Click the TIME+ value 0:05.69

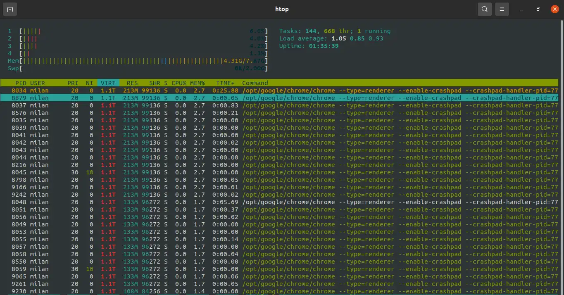tap(225, 202)
